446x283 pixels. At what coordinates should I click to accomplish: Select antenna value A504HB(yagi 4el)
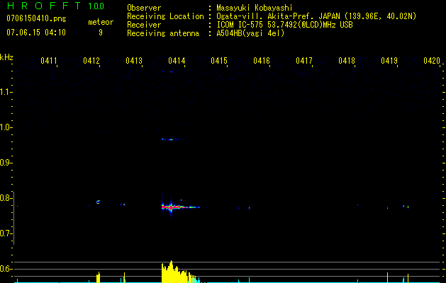[x=250, y=33]
